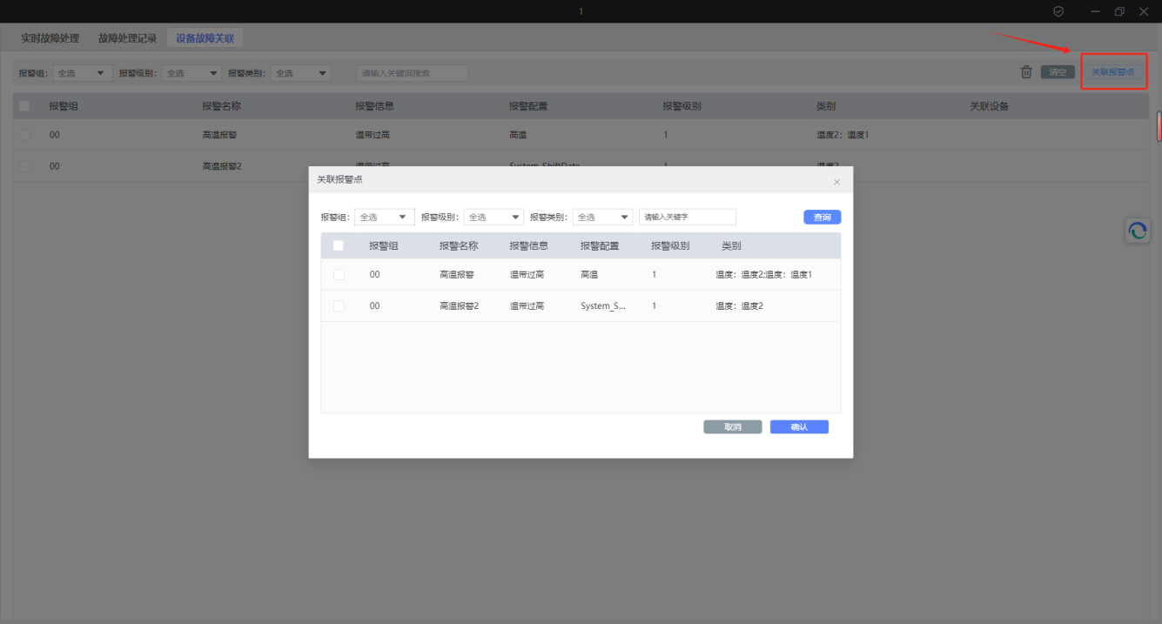Cancel the dialog with 取消 button
Viewport: 1162px width, 624px height.
point(732,427)
